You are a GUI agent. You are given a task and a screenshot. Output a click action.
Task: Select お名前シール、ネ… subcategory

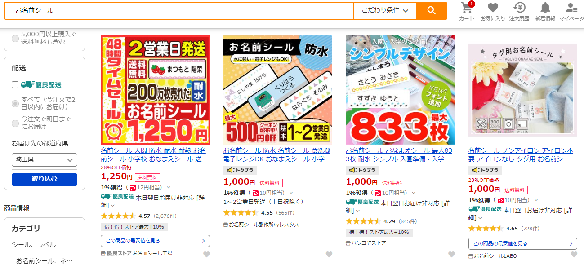(45, 261)
